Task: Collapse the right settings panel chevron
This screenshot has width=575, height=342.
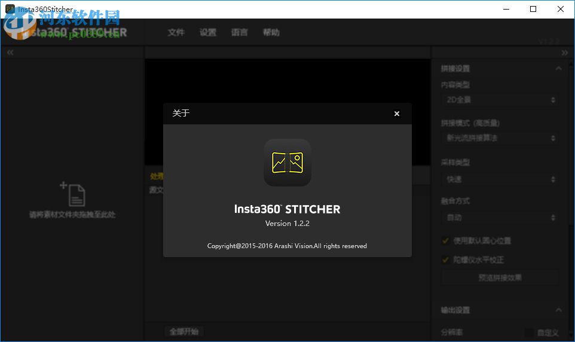Action: [565, 53]
